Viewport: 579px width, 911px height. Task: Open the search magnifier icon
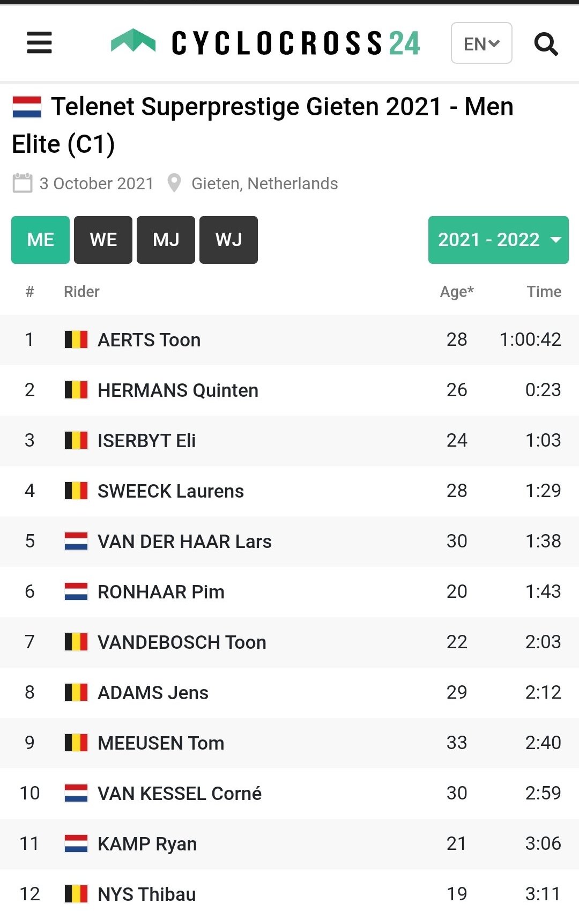click(x=546, y=44)
